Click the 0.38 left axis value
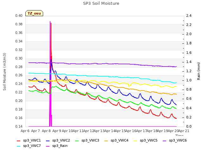This screenshot has width=203, height=152. [x=19, y=24]
